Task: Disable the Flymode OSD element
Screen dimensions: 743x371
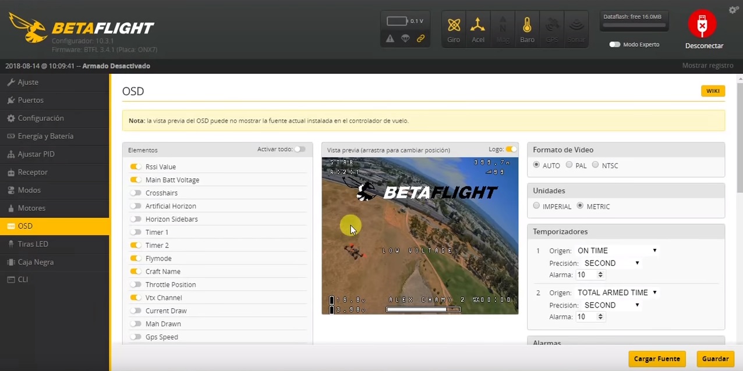Action: (135, 258)
